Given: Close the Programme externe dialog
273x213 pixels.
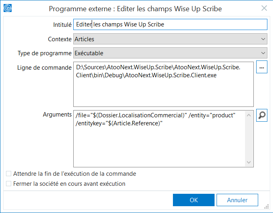Looking at the screenshot, I should 264,8.
